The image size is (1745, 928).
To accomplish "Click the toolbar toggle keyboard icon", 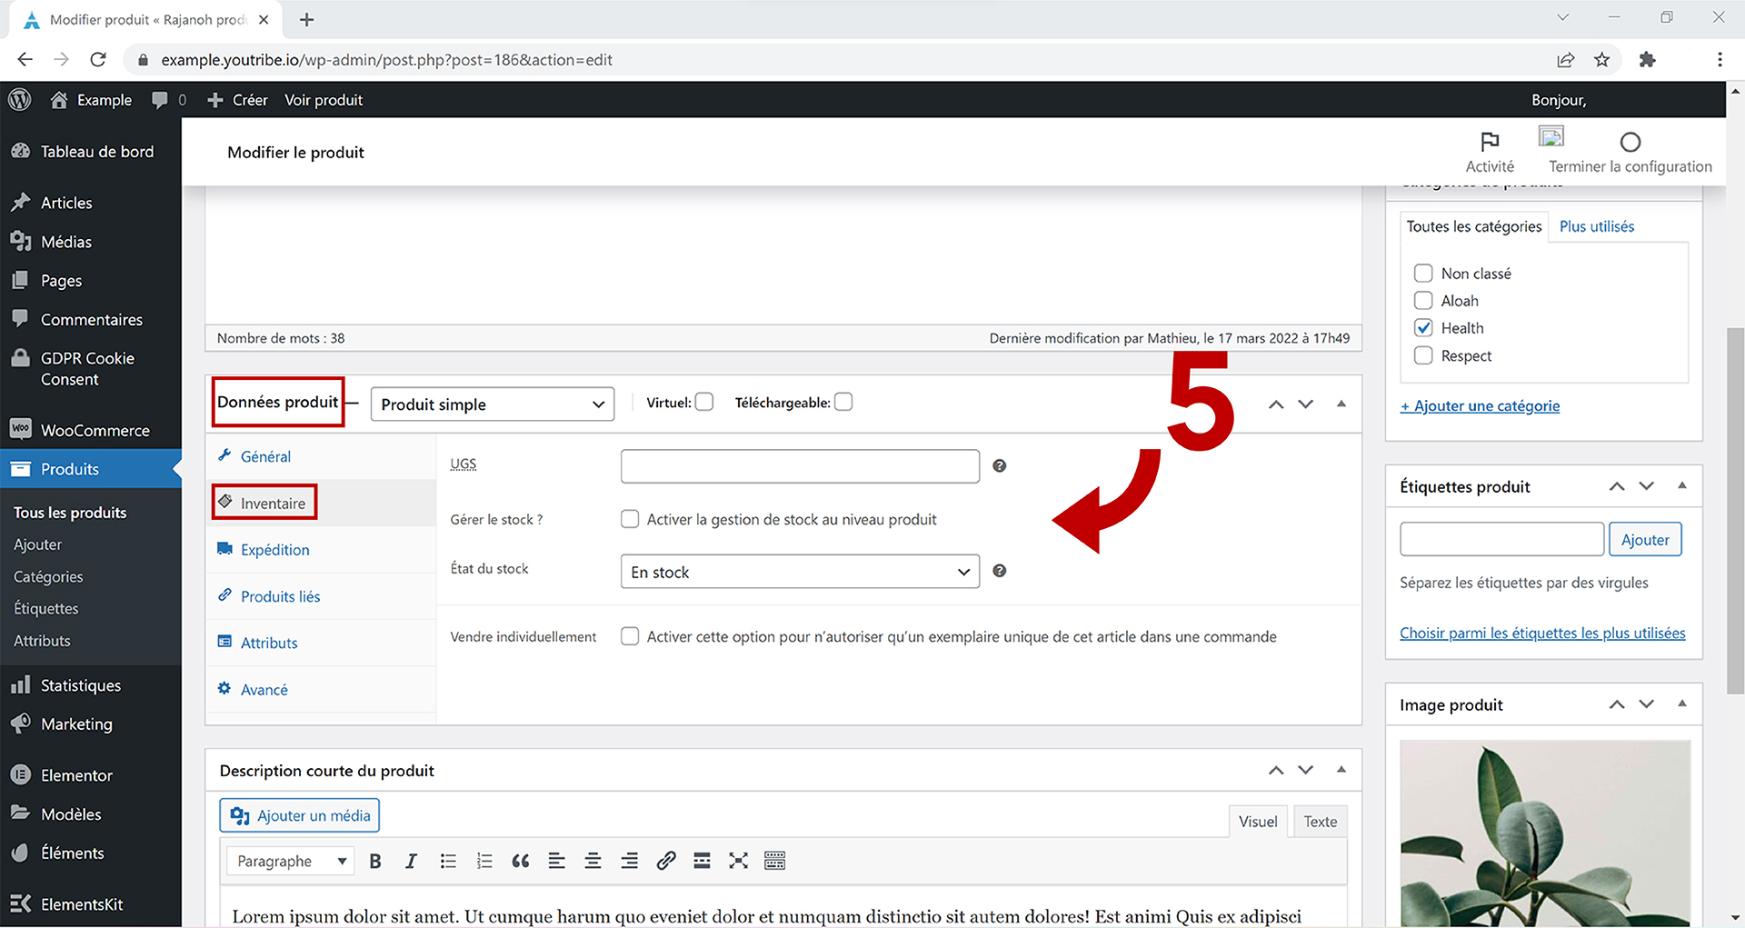I will pos(774,861).
